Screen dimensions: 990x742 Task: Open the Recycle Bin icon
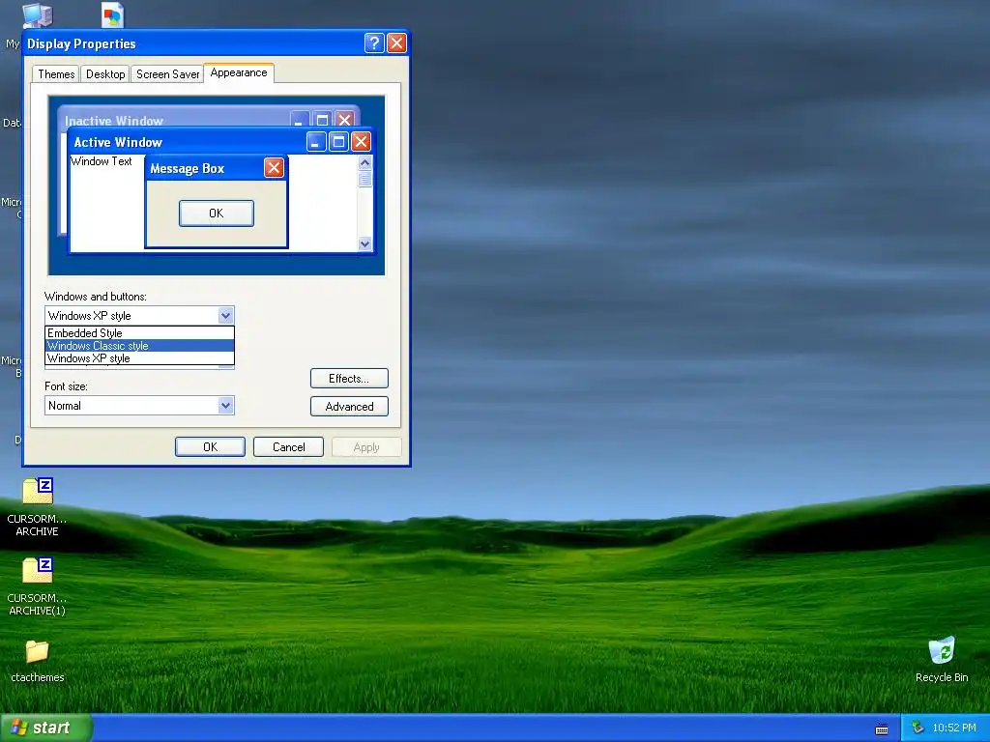point(942,650)
